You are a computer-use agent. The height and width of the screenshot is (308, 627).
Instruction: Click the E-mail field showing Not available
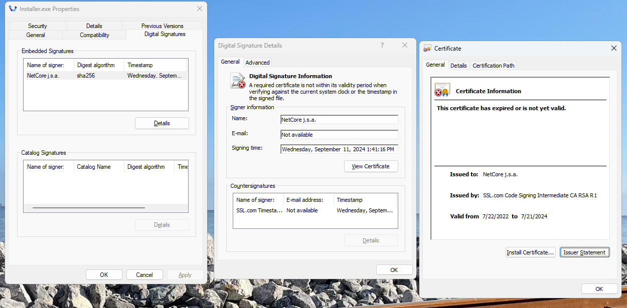(x=339, y=135)
